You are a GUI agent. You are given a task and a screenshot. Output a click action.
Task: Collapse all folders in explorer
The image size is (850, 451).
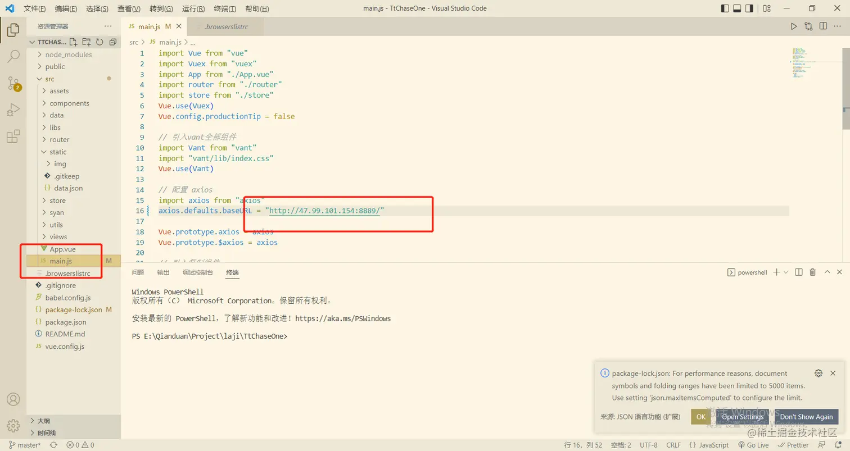click(112, 42)
